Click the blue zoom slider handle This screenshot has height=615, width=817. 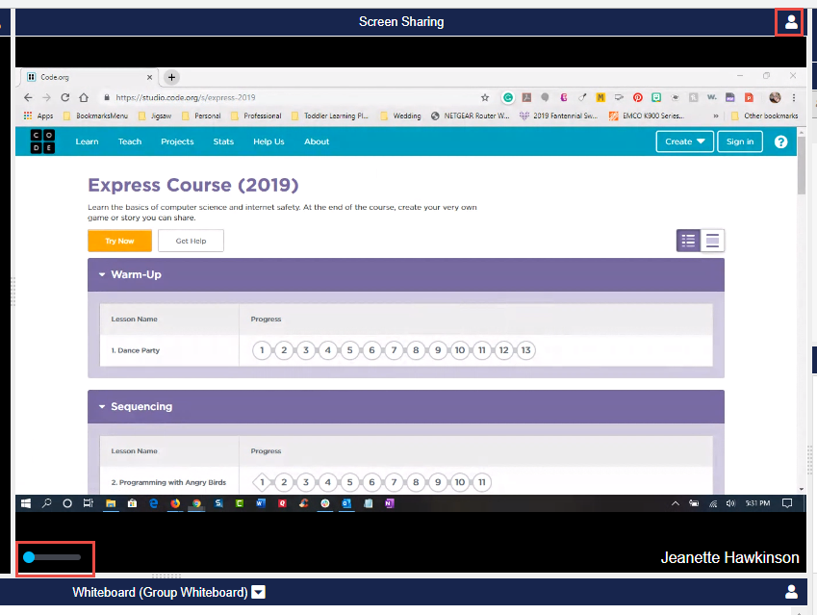coord(29,557)
